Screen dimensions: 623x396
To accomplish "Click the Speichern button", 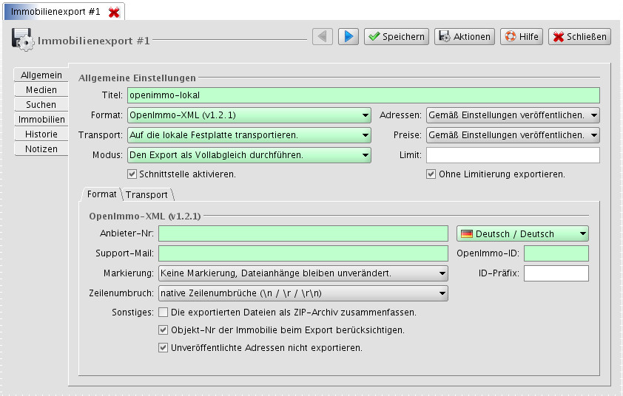I will [396, 36].
